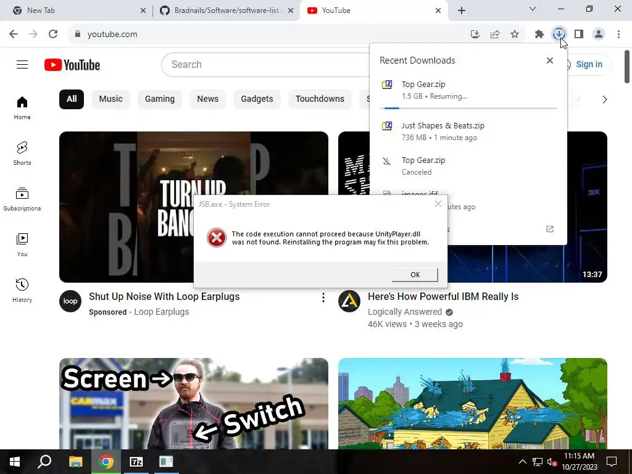Open the taskbar clock and date
This screenshot has width=632, height=474.
[579, 462]
